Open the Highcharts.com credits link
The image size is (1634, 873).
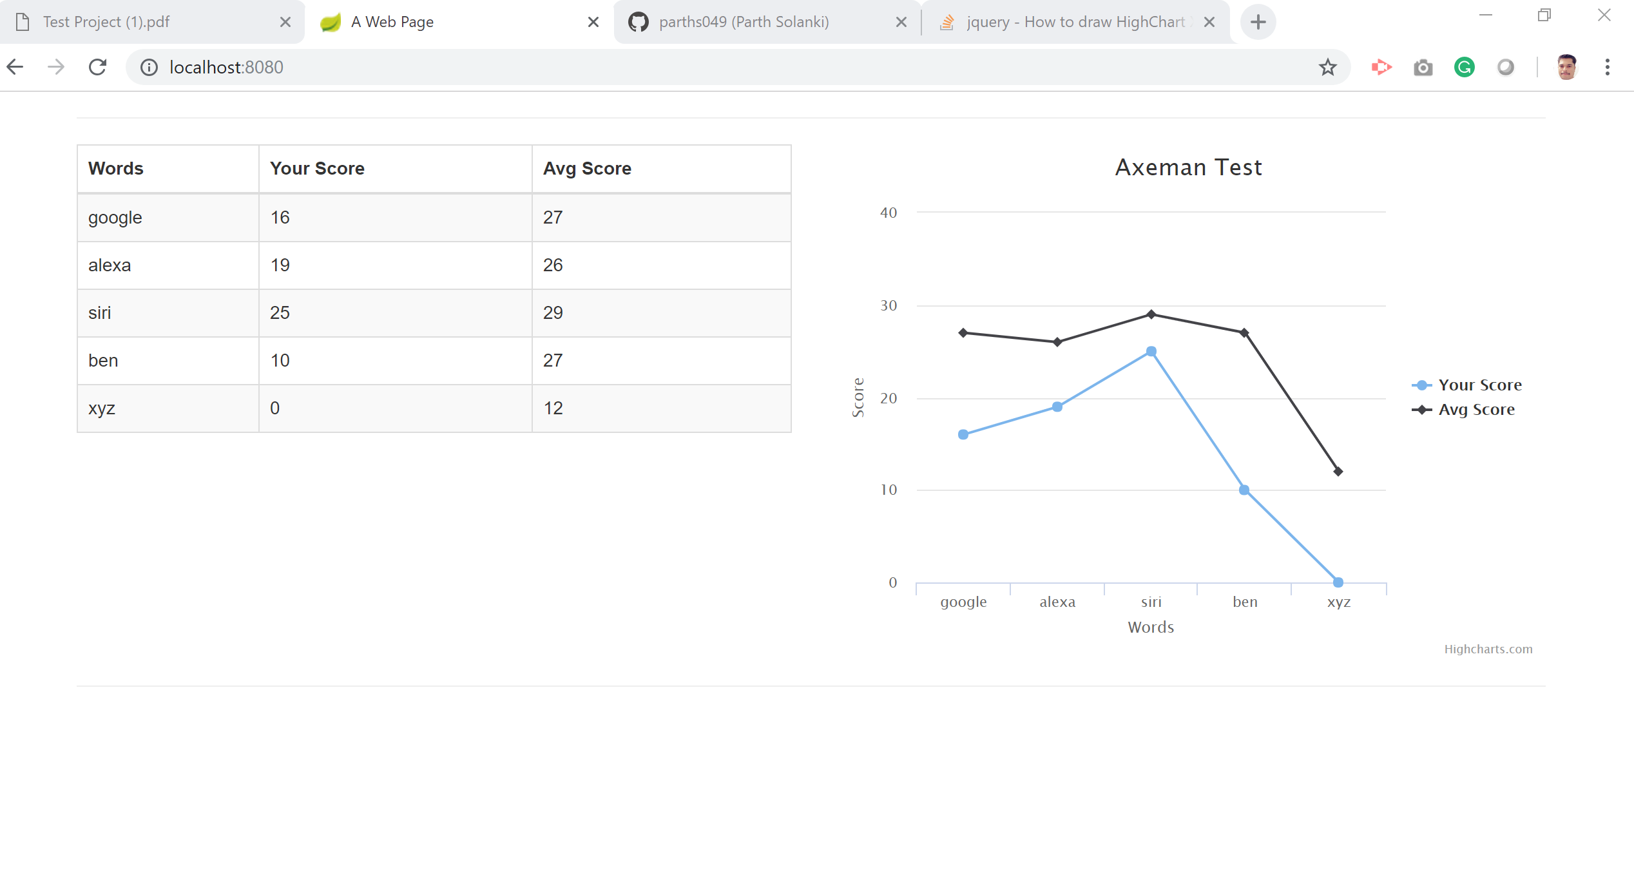click(x=1488, y=649)
